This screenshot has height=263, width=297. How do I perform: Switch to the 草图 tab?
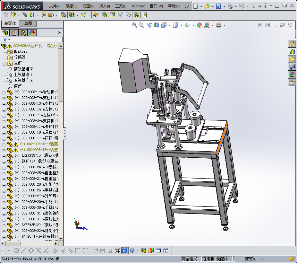[x=28, y=24]
